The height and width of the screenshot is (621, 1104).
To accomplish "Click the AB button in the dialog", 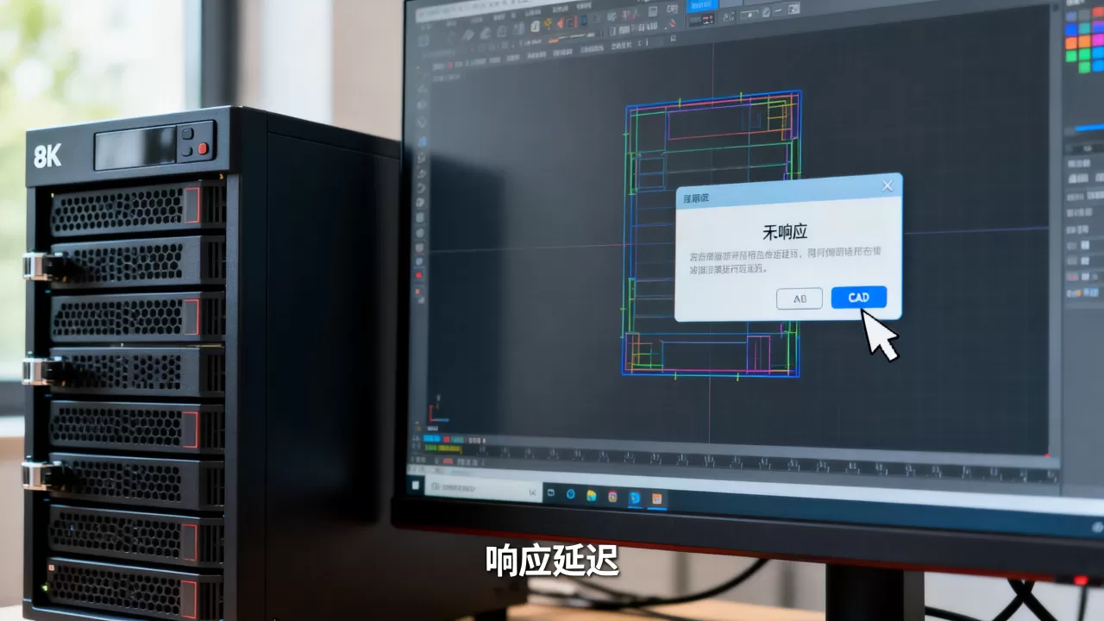I will pyautogui.click(x=800, y=298).
